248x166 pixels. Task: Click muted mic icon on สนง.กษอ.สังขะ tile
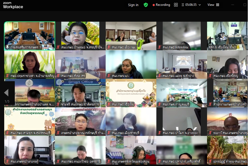pos(58,76)
